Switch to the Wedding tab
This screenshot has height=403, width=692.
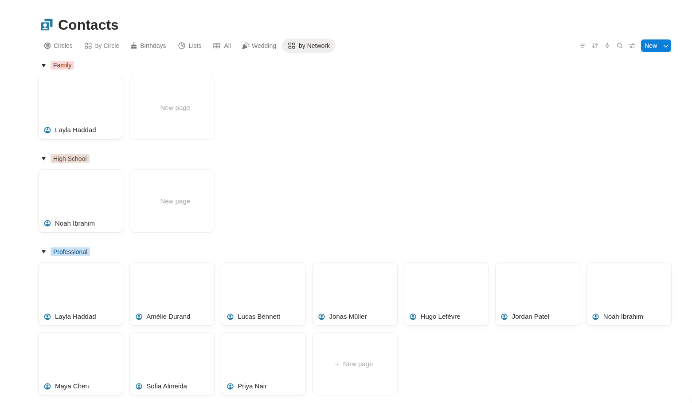[259, 46]
